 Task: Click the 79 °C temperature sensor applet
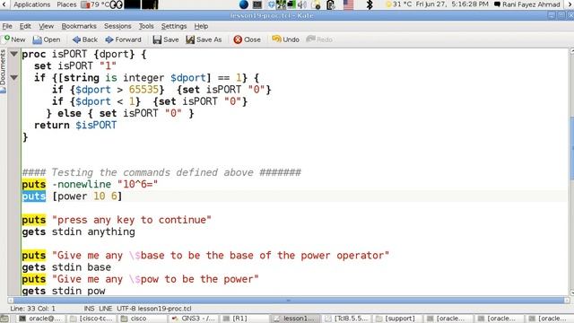click(x=95, y=4)
